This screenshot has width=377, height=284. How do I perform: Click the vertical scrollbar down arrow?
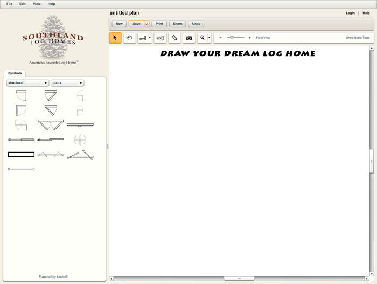click(372, 274)
